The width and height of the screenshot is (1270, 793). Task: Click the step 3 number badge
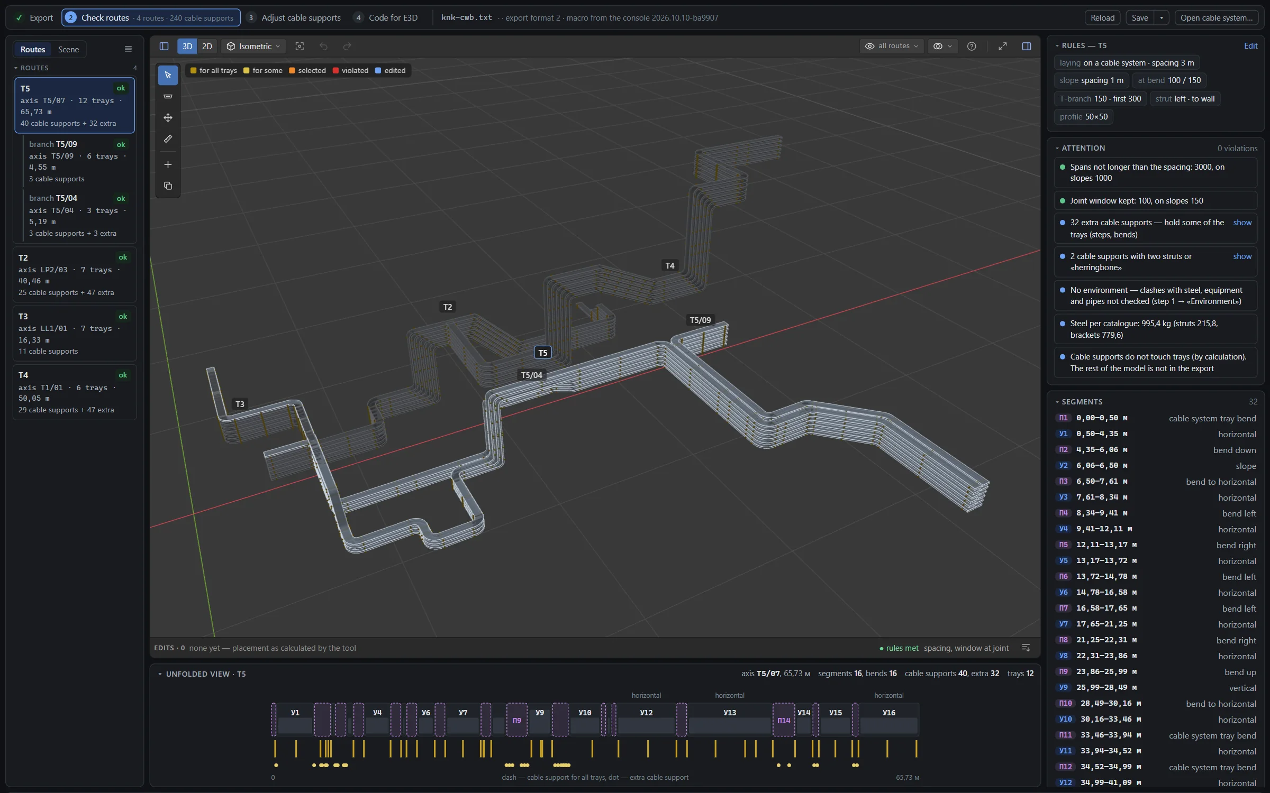[251, 17]
